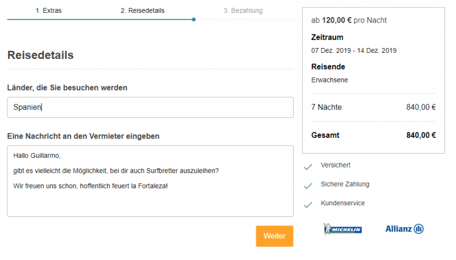Select the 2. Reisedetails step

[142, 11]
